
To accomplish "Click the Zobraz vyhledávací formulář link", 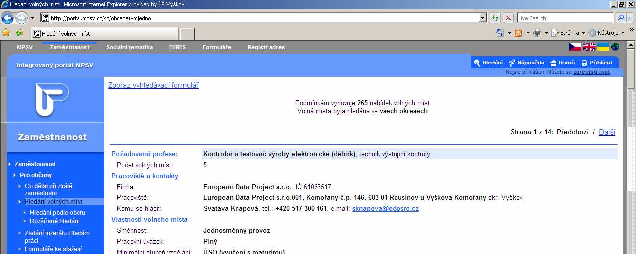I will (154, 85).
